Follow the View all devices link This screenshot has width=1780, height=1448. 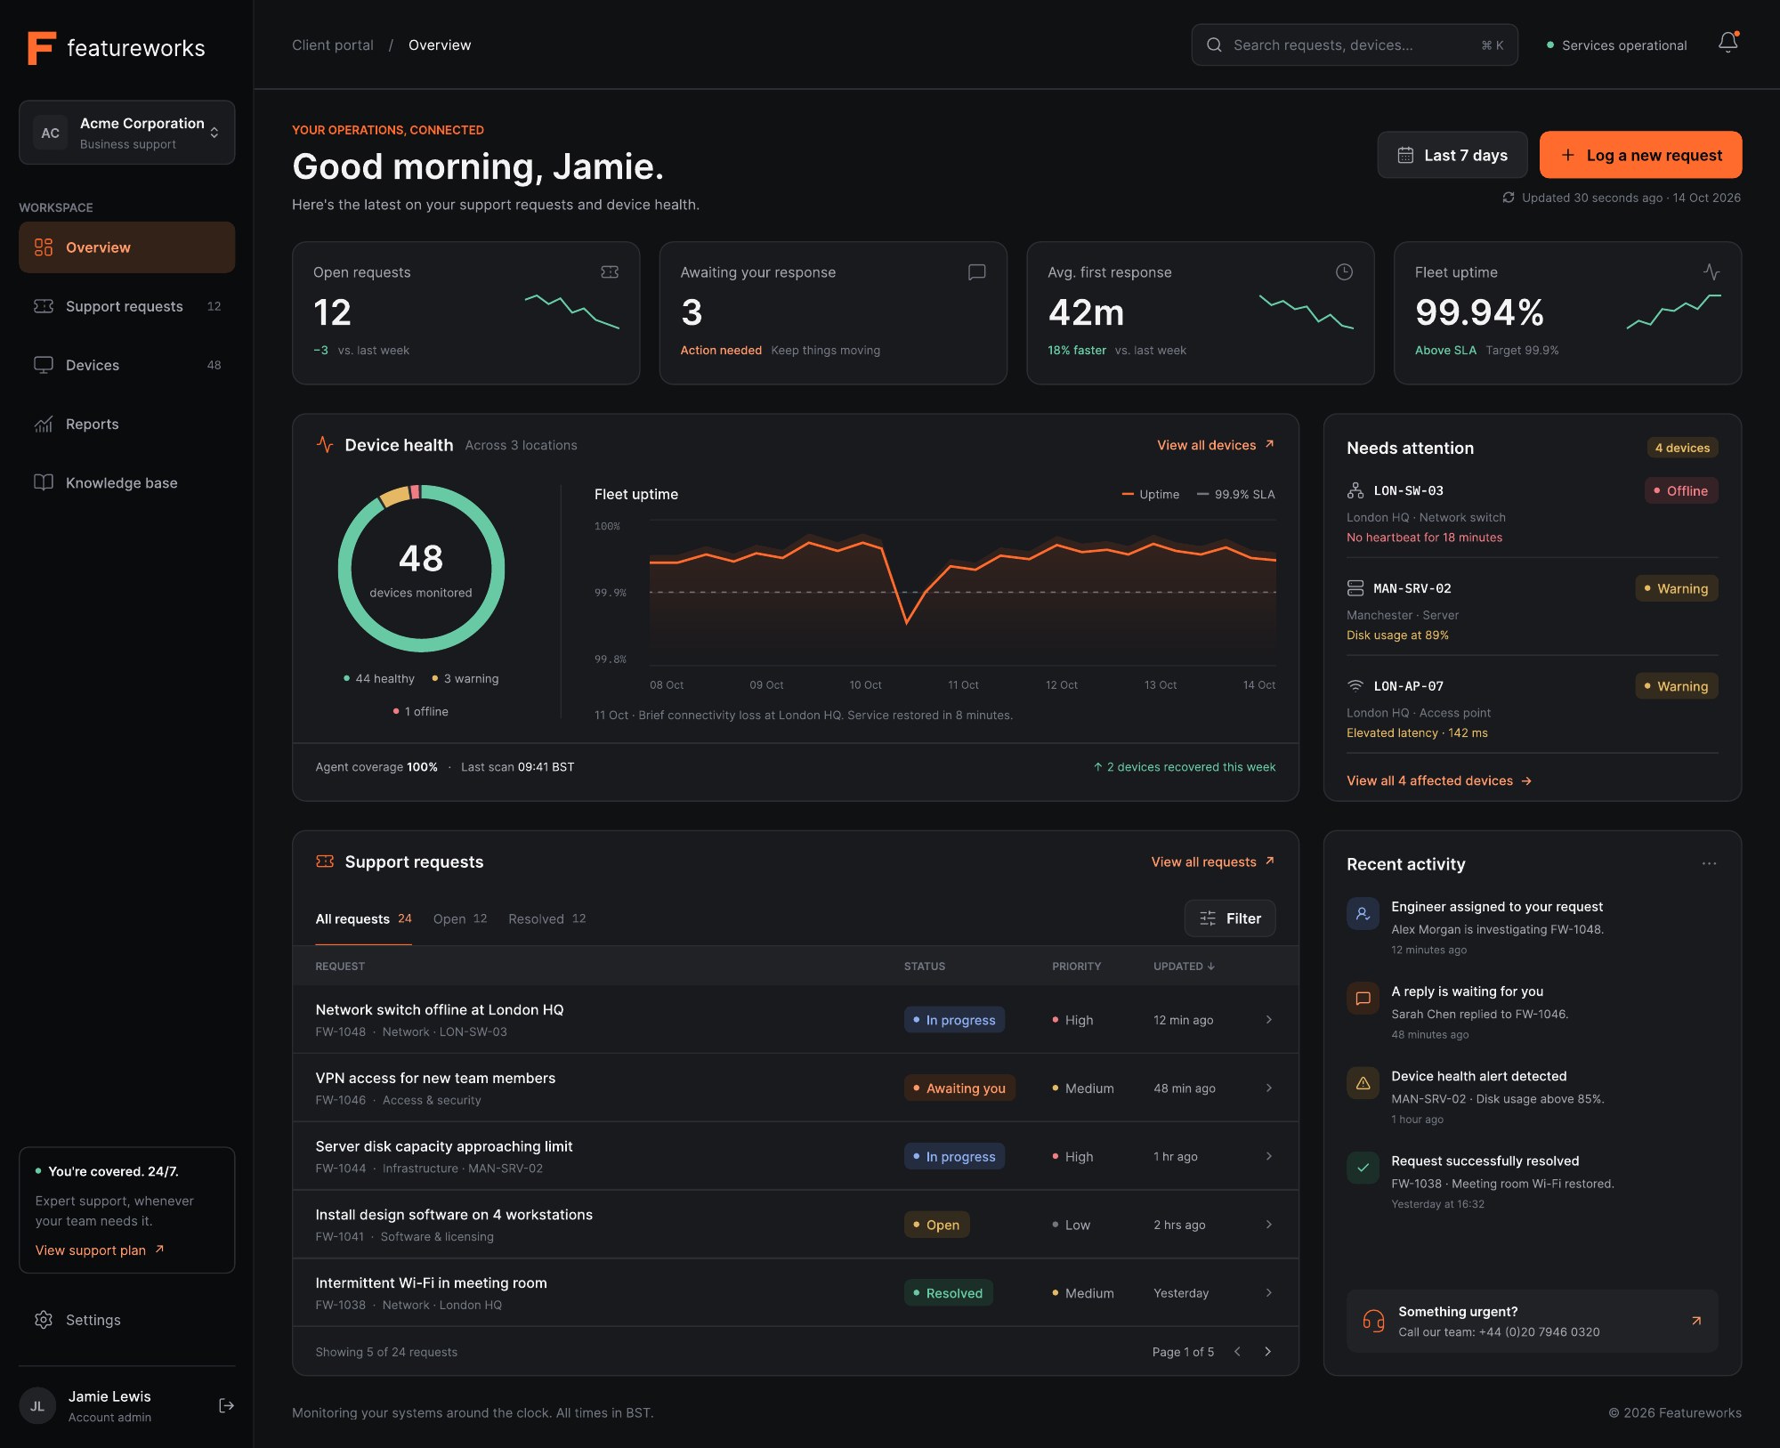pos(1216,445)
